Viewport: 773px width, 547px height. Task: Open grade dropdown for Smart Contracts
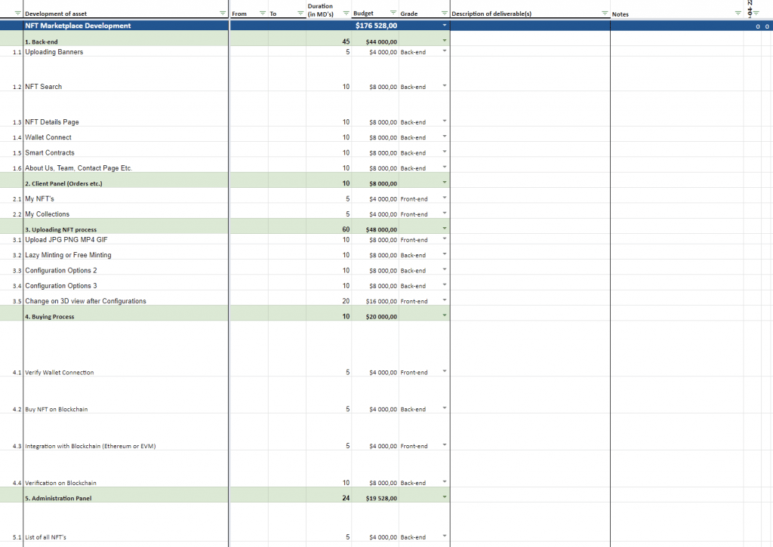pyautogui.click(x=444, y=152)
